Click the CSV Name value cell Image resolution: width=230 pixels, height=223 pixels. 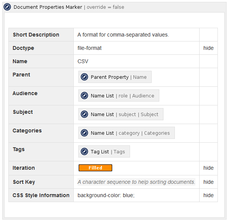tap(83, 61)
